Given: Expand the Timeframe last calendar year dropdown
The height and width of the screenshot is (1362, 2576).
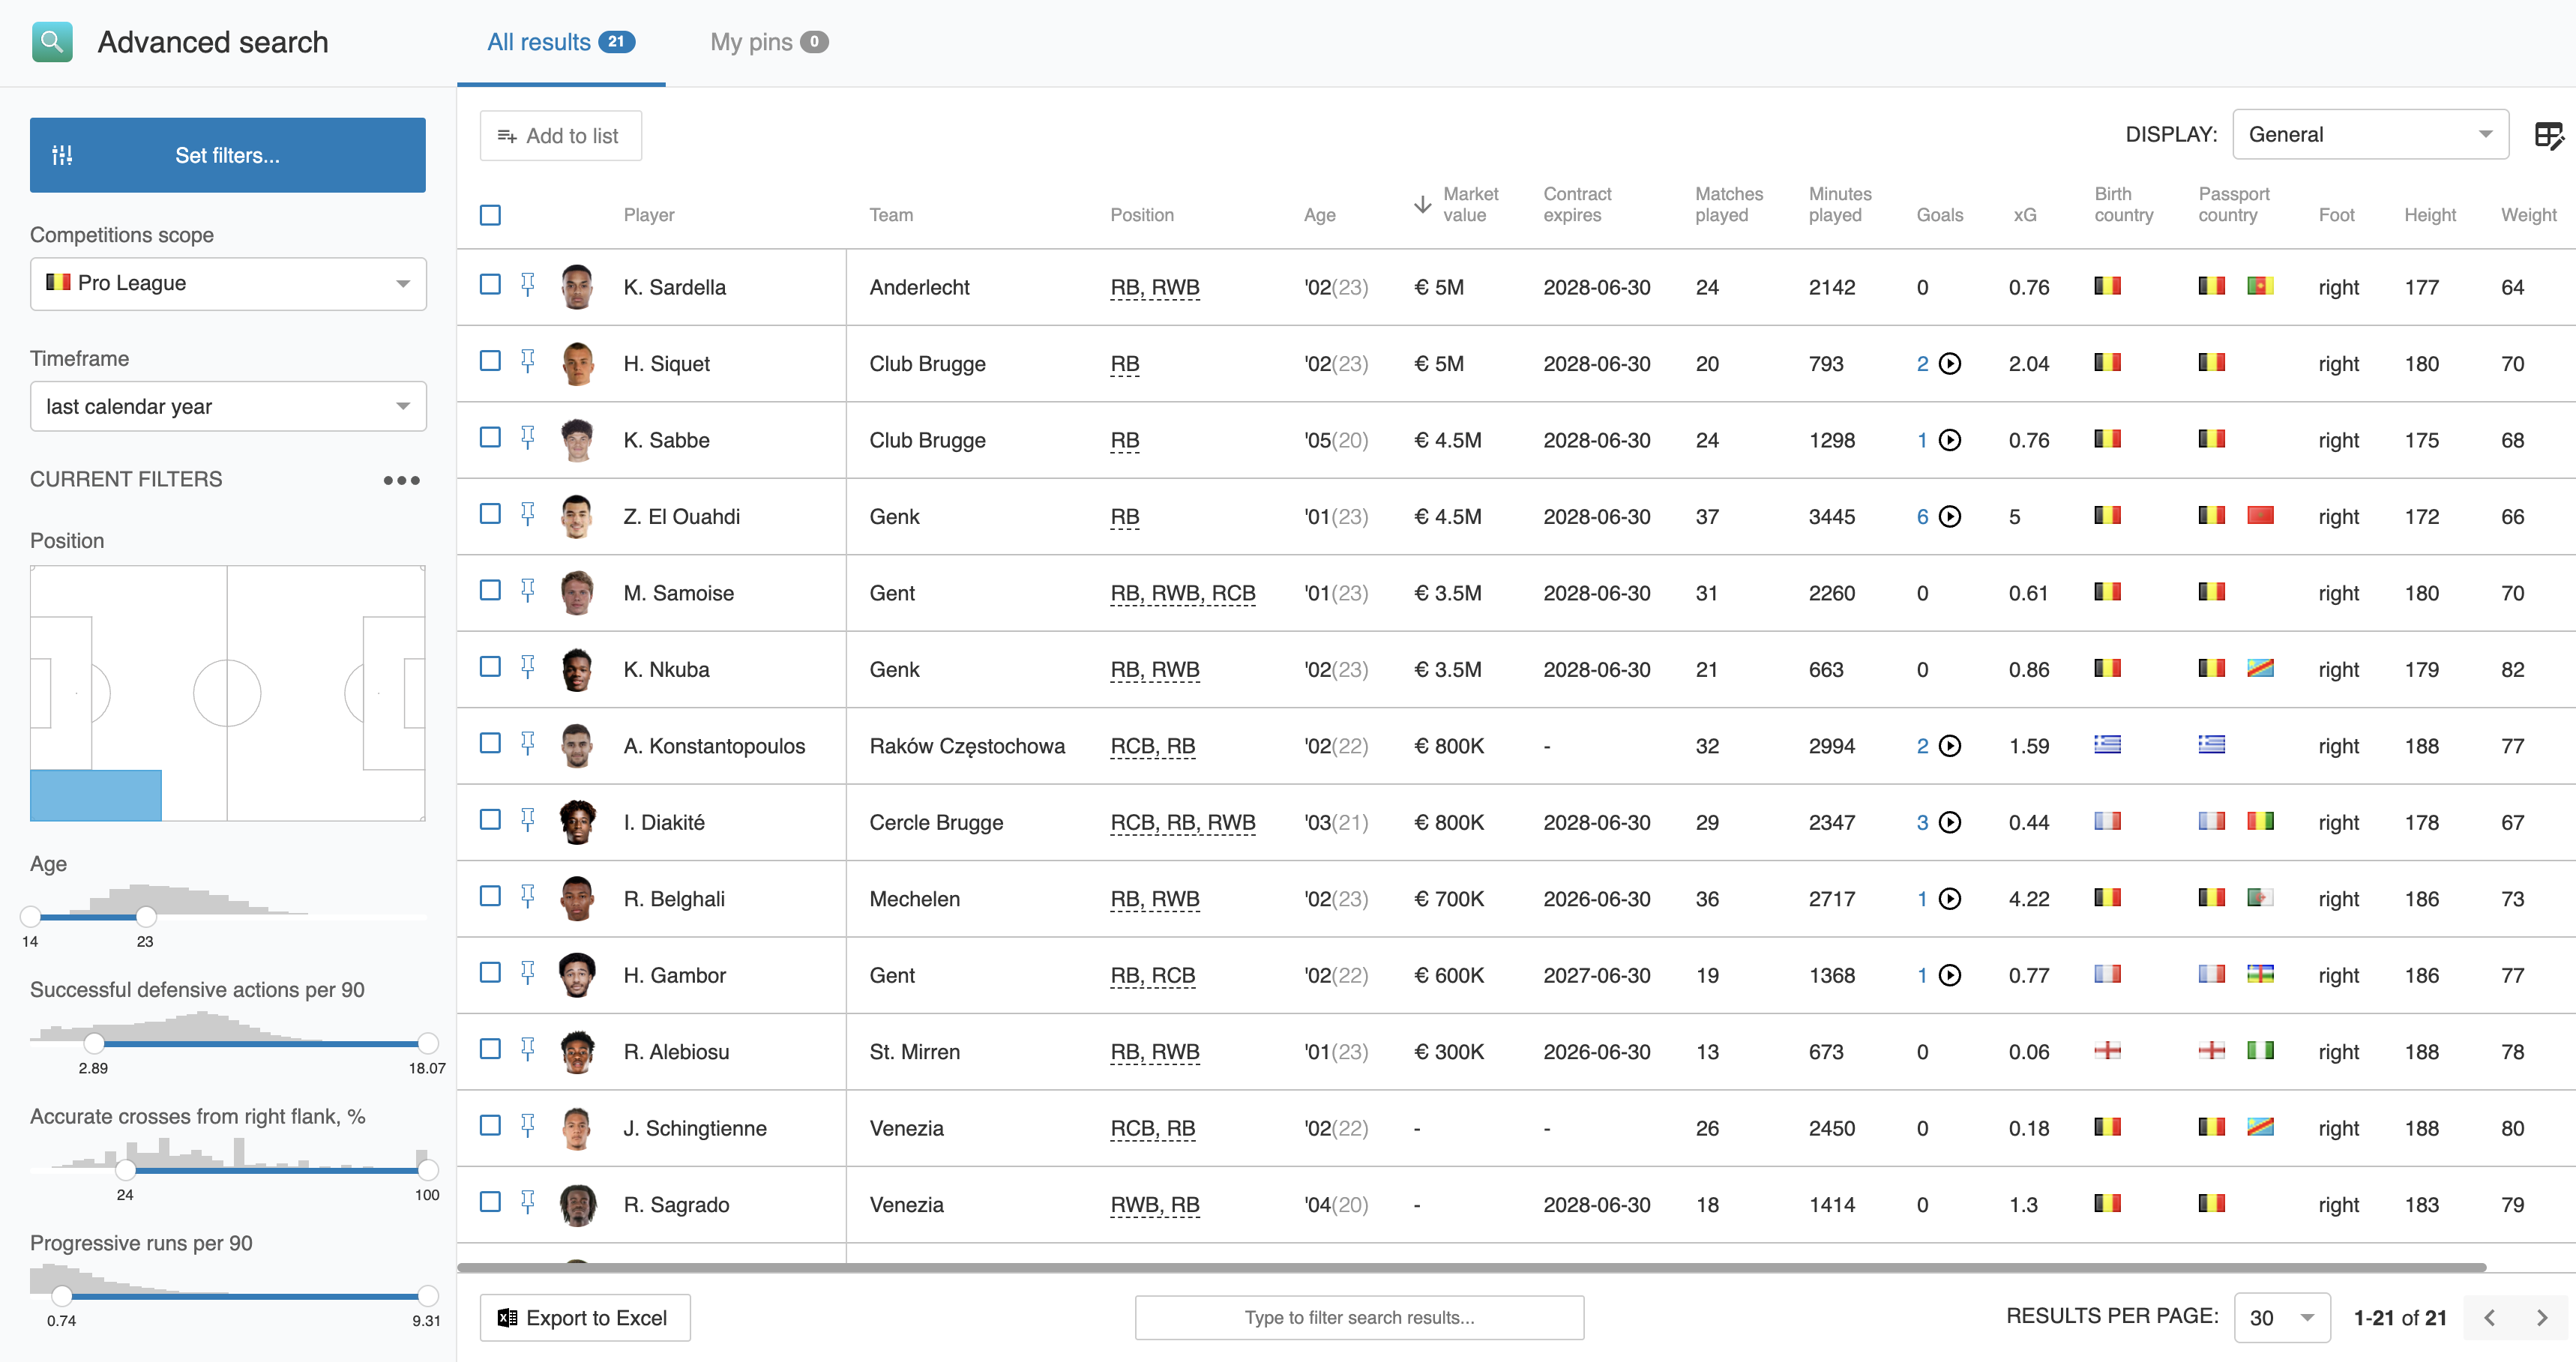Looking at the screenshot, I should (228, 407).
